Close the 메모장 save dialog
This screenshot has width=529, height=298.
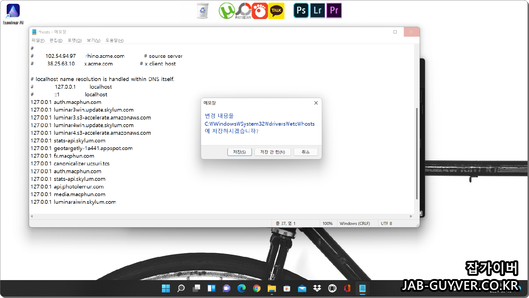[316, 103]
